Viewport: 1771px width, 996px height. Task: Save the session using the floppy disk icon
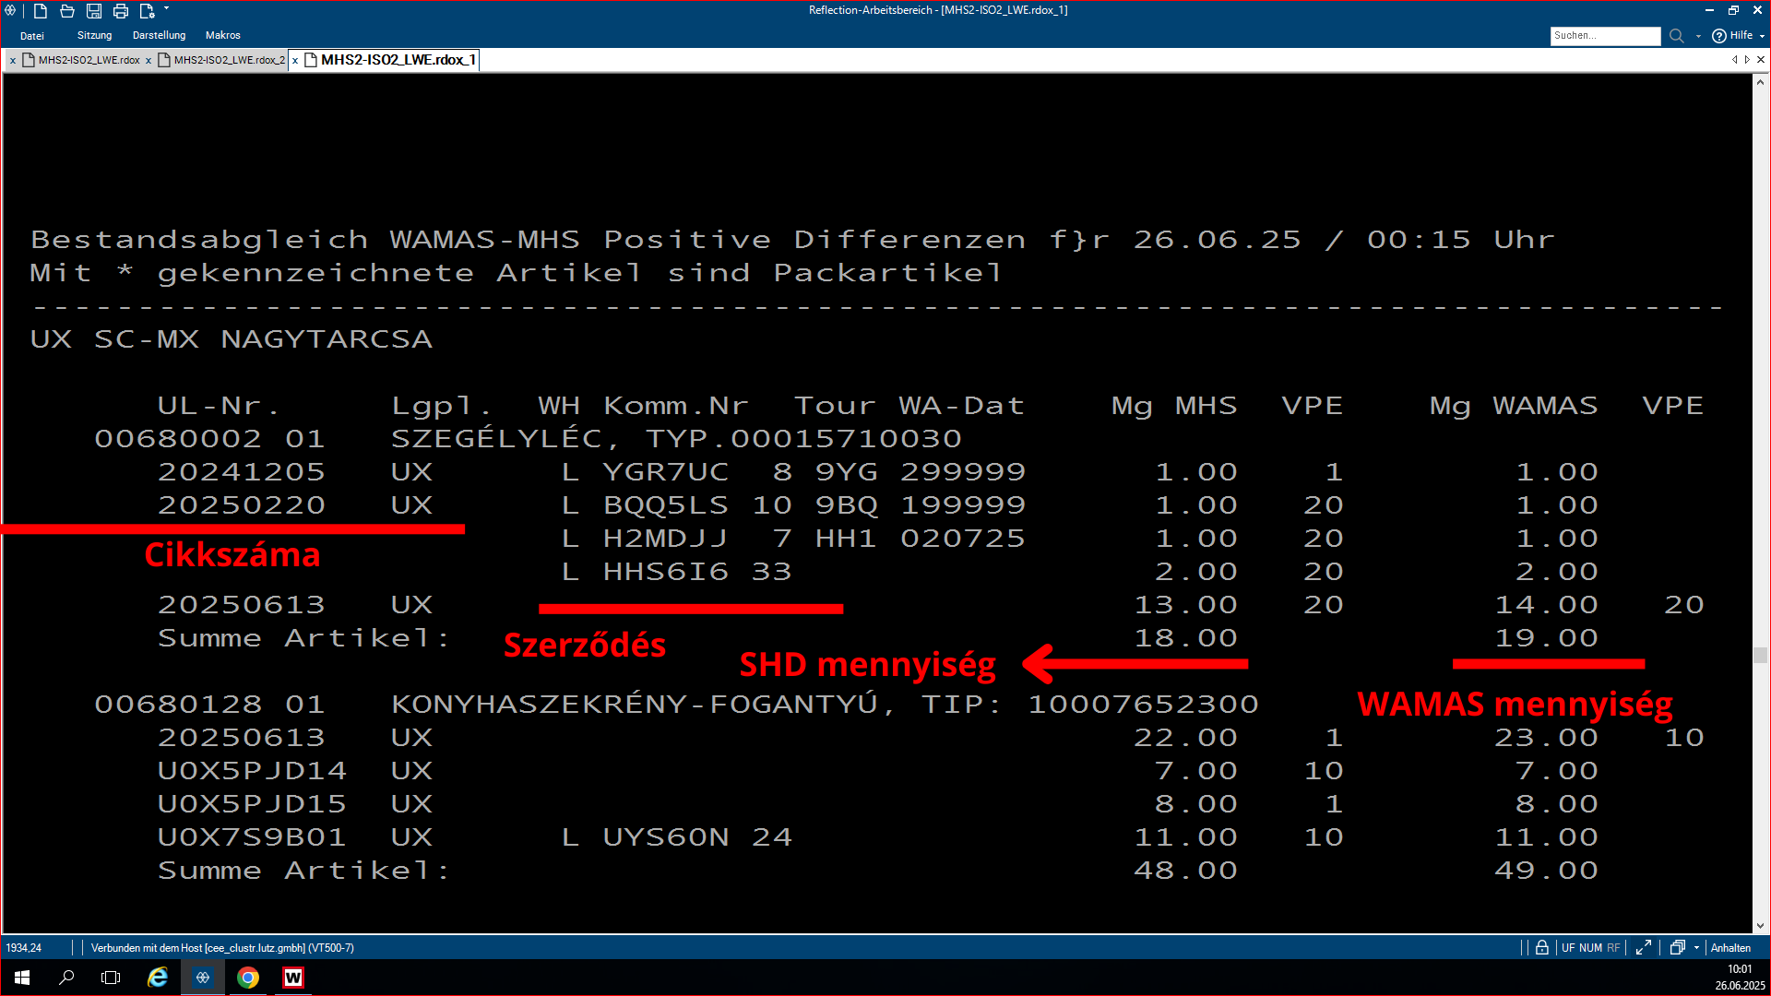pos(94,11)
